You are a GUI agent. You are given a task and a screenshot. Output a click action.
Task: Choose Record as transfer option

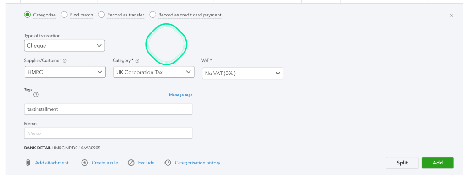click(x=102, y=15)
